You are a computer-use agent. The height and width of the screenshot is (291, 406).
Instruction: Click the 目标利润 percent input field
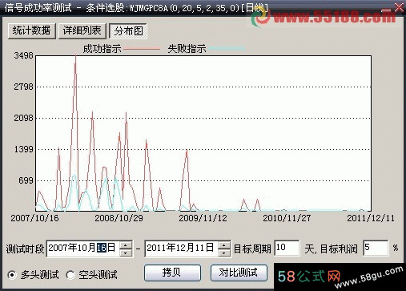coord(376,248)
